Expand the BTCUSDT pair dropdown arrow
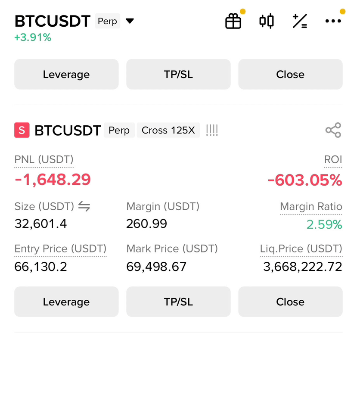The height and width of the screenshot is (401, 357). pyautogui.click(x=130, y=21)
